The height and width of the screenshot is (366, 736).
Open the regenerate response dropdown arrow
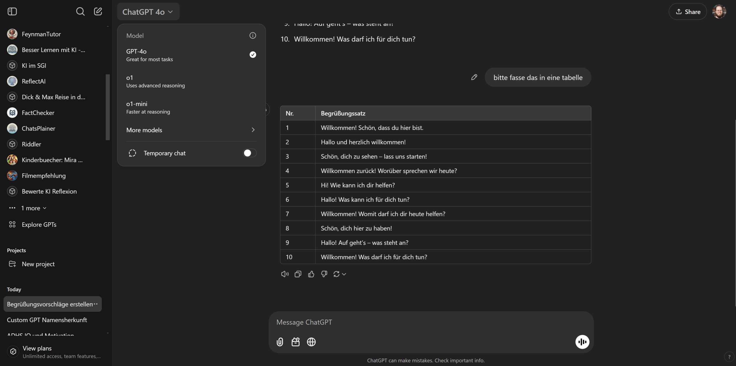click(x=344, y=274)
